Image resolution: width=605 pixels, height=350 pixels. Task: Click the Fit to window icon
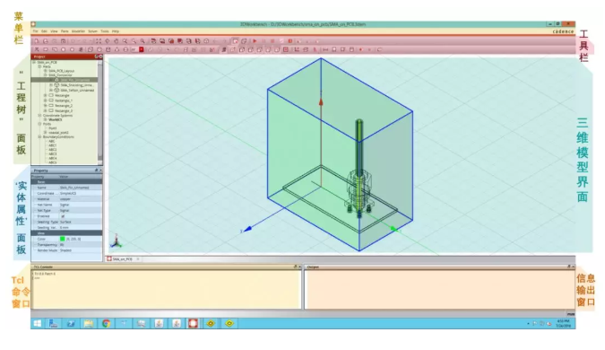coord(99,41)
